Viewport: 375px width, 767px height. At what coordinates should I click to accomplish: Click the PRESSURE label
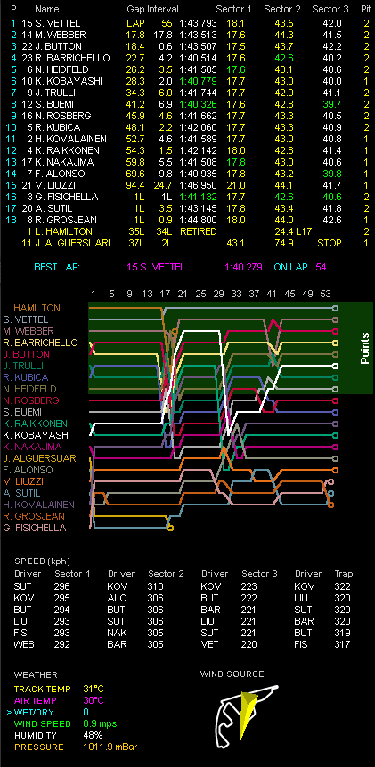point(39,747)
